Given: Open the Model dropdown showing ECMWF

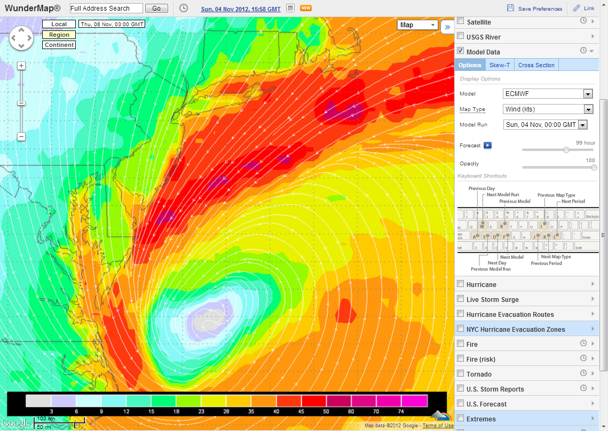Looking at the screenshot, I should [x=548, y=94].
